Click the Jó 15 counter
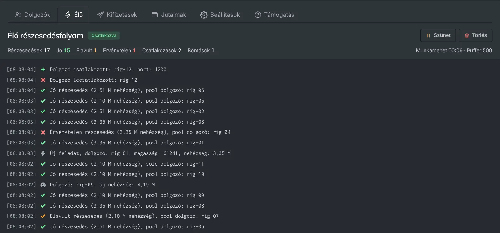This screenshot has width=500, height=233. pos(63,50)
